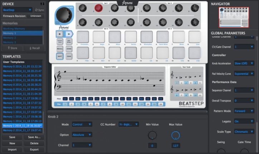Viewport: 259px width, 154px height.
Task: Click the Import templates button
Action: [12, 150]
